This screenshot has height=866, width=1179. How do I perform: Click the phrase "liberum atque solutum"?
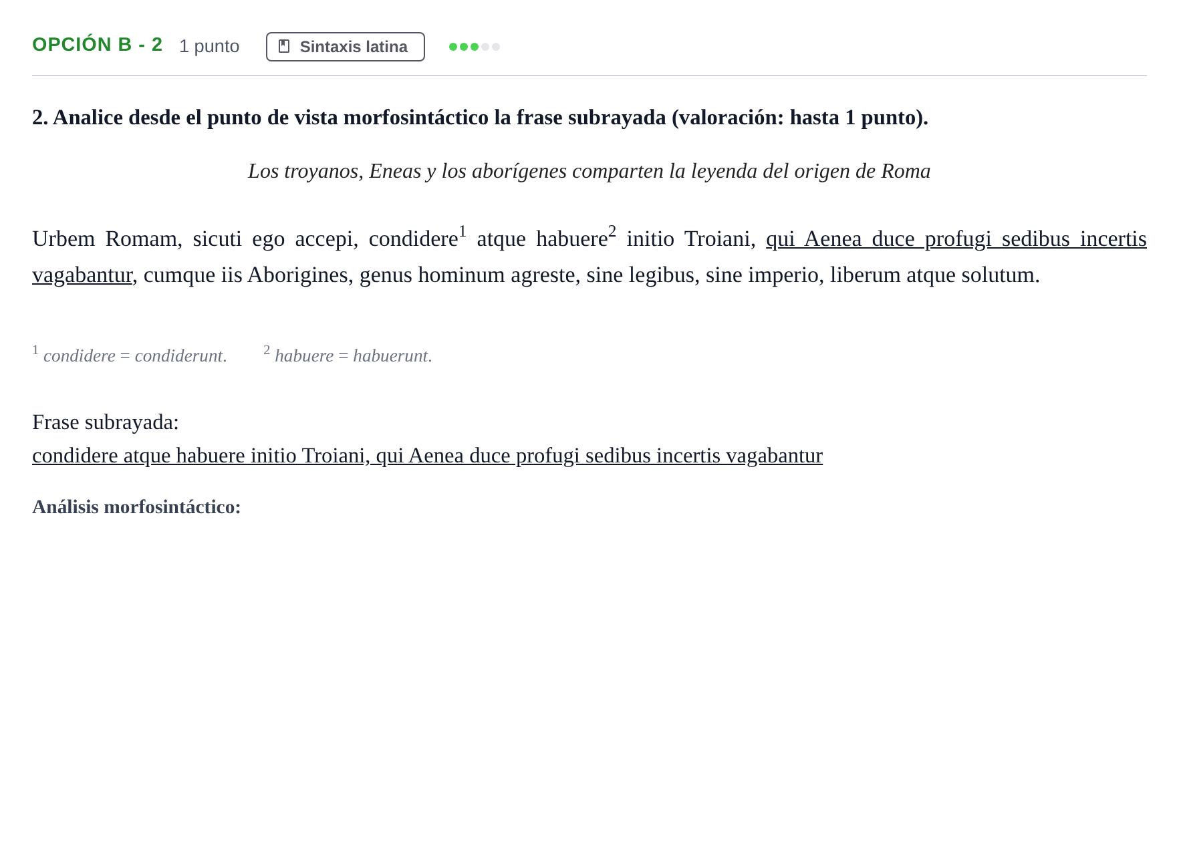[x=932, y=275]
